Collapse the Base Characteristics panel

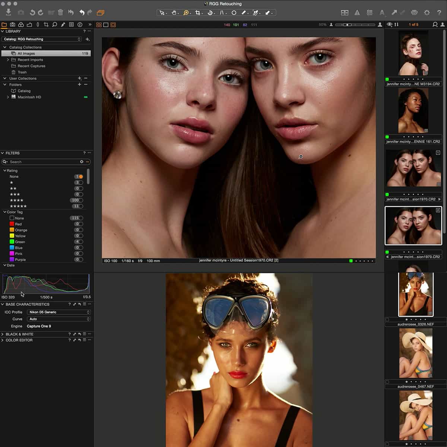click(3, 304)
